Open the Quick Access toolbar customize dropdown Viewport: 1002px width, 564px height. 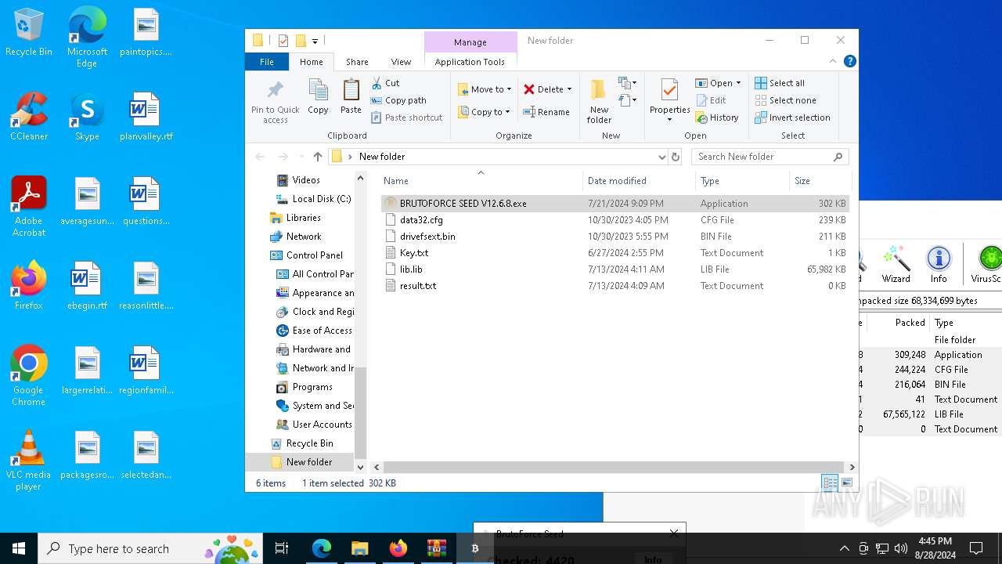[x=315, y=41]
